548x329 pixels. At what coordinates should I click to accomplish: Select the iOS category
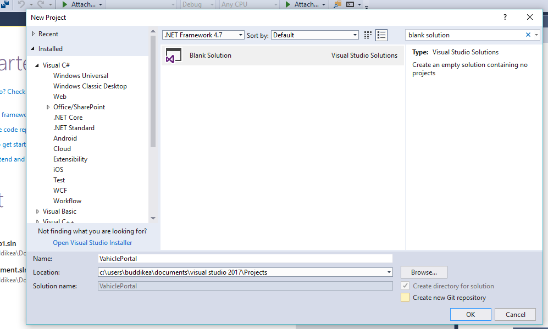pyautogui.click(x=58, y=169)
